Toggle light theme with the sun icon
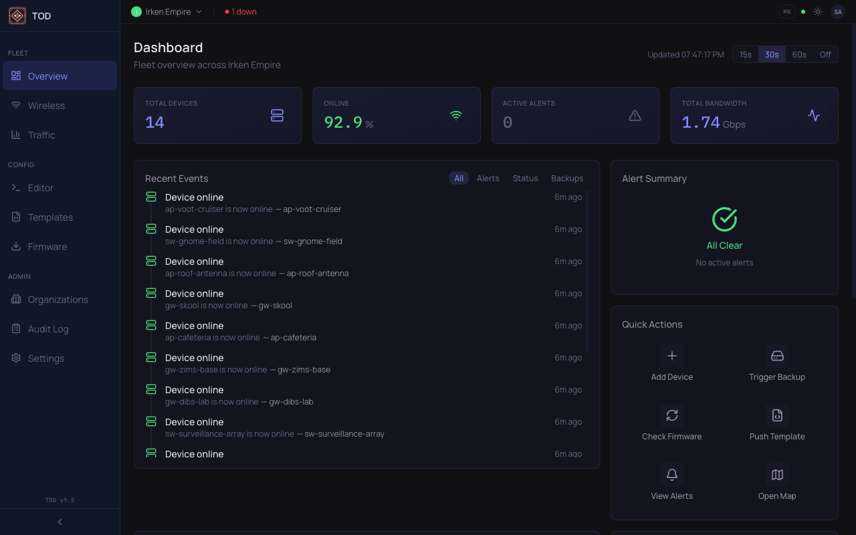 817,11
